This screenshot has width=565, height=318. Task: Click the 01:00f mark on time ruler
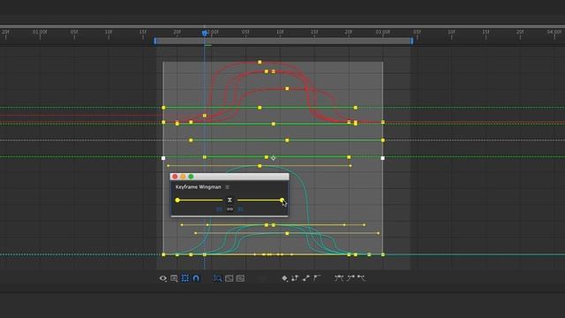click(x=40, y=32)
